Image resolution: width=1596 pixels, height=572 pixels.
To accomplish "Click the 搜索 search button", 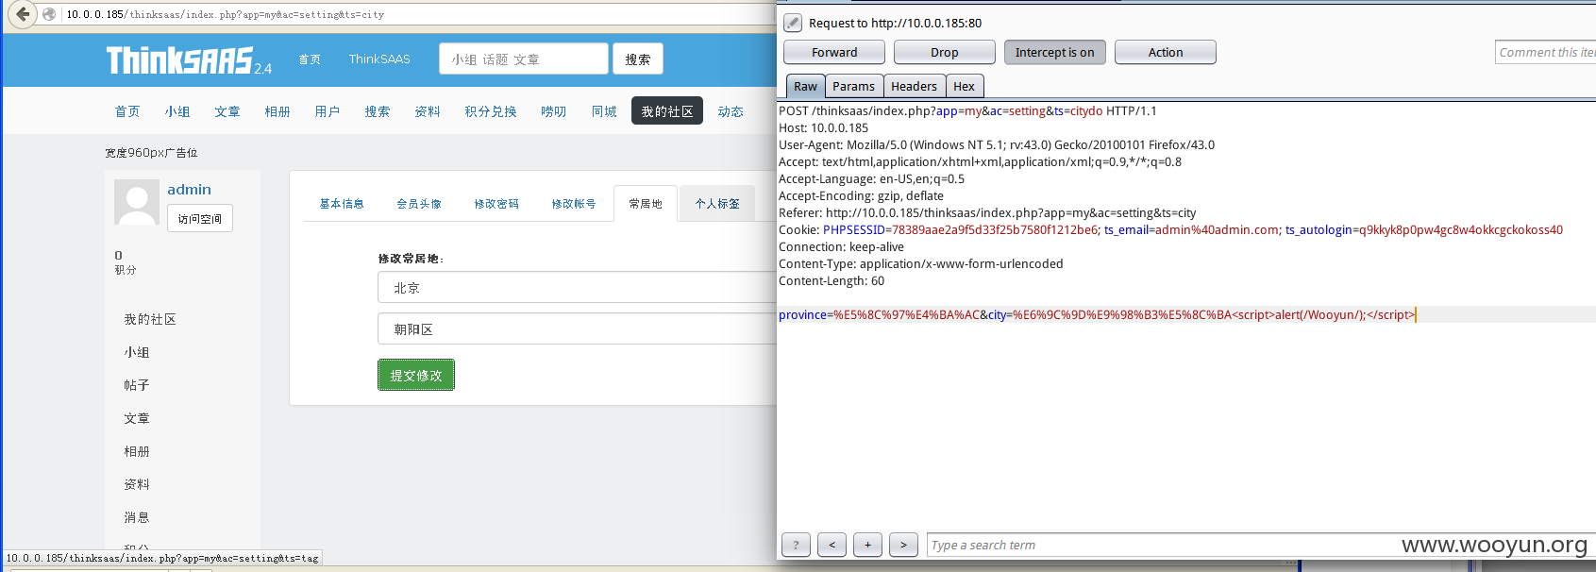I will click(637, 59).
